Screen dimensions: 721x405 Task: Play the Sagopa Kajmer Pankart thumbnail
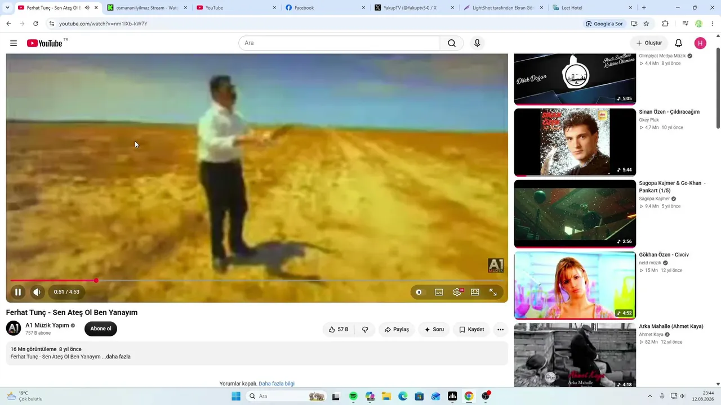[x=575, y=214]
